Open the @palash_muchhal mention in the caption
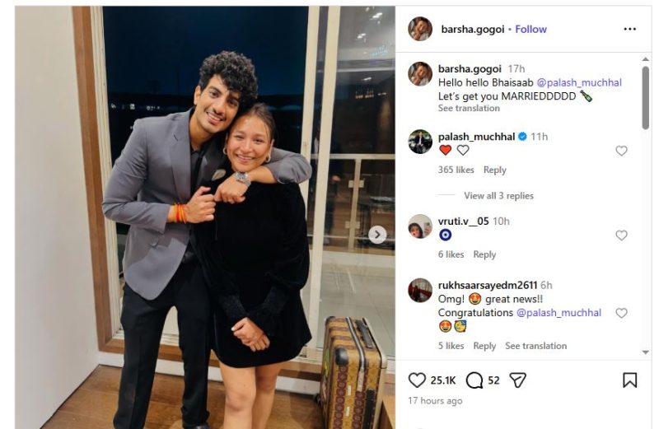Viewport: 659px width, 429px height. (x=579, y=82)
